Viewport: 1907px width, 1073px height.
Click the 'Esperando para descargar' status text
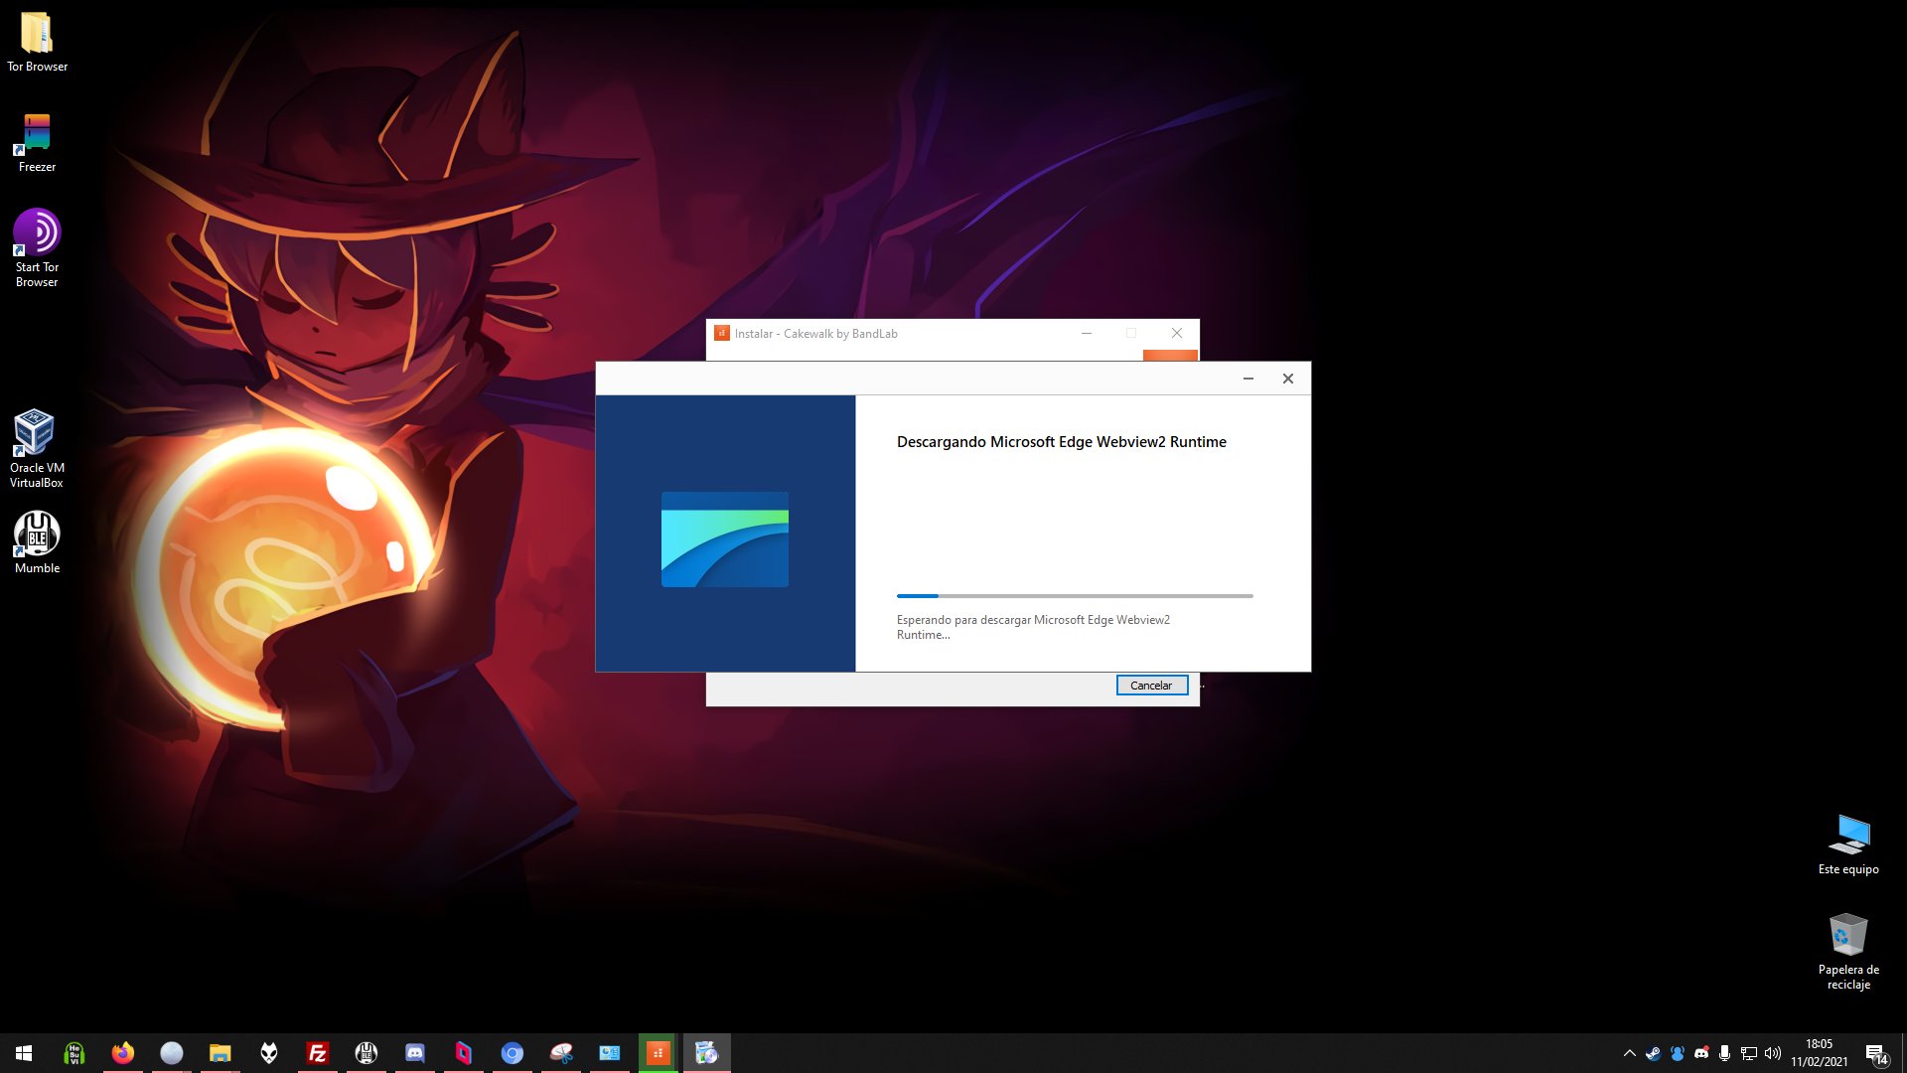[1033, 627]
